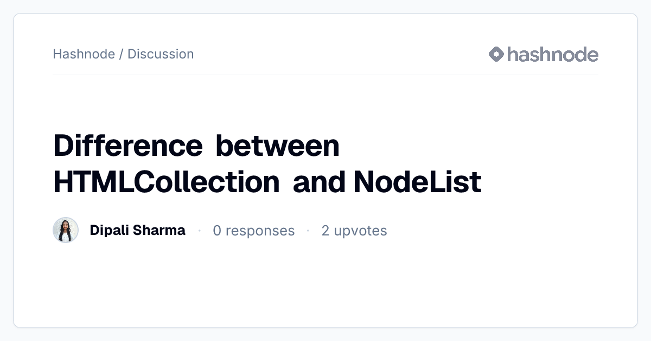Click the slash separator in the breadcrumb
The image size is (651, 341).
pos(122,54)
